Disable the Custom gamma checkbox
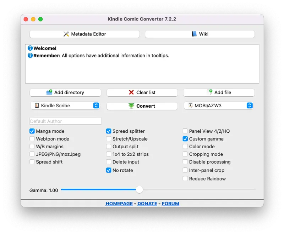Screen dimensions: 284x234 point(185,139)
